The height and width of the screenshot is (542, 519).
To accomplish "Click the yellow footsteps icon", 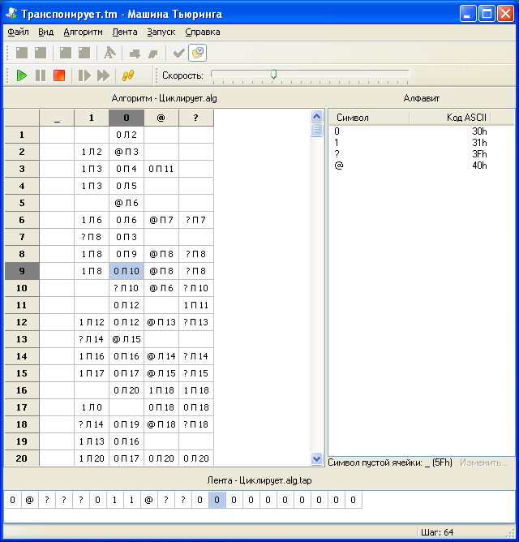I will click(128, 75).
